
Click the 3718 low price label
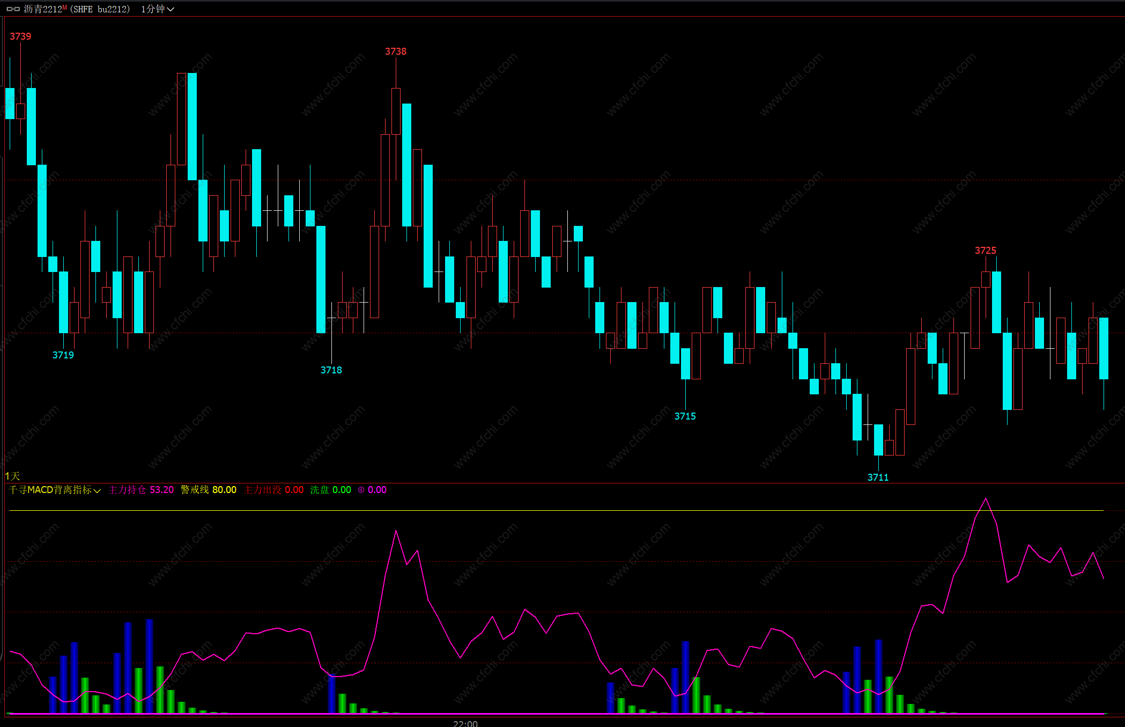[331, 370]
